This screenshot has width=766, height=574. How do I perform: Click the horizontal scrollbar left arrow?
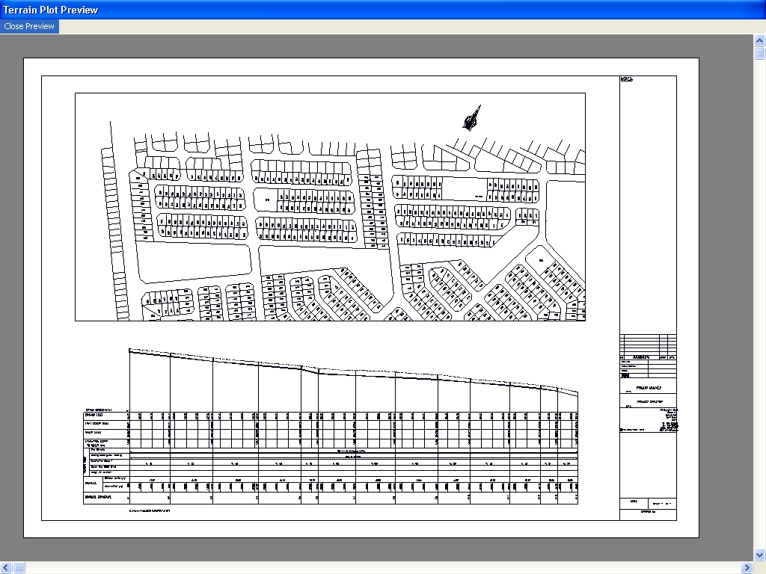[x=6, y=568]
